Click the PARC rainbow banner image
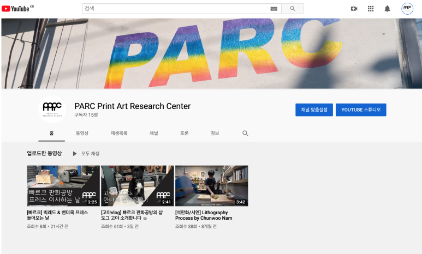Viewport: 422px width, 254px height. (211, 53)
